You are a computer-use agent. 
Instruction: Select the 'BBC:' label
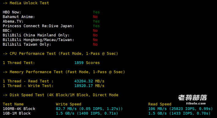7,30
